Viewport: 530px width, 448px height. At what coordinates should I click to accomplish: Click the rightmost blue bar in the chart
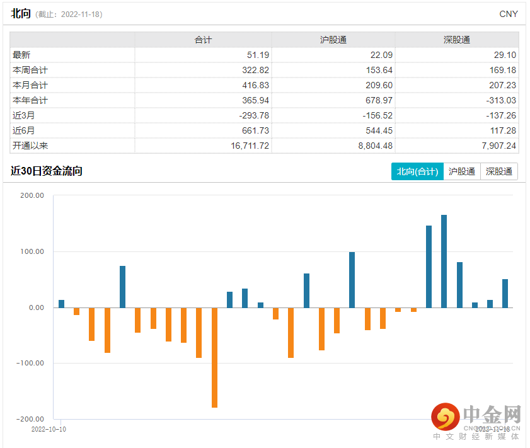click(505, 293)
